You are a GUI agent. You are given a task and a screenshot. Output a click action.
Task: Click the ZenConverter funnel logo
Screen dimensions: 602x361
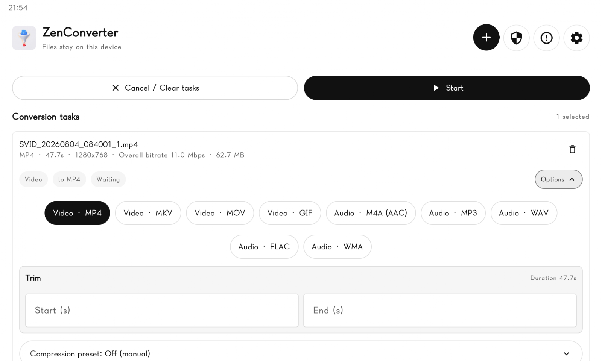pos(24,38)
